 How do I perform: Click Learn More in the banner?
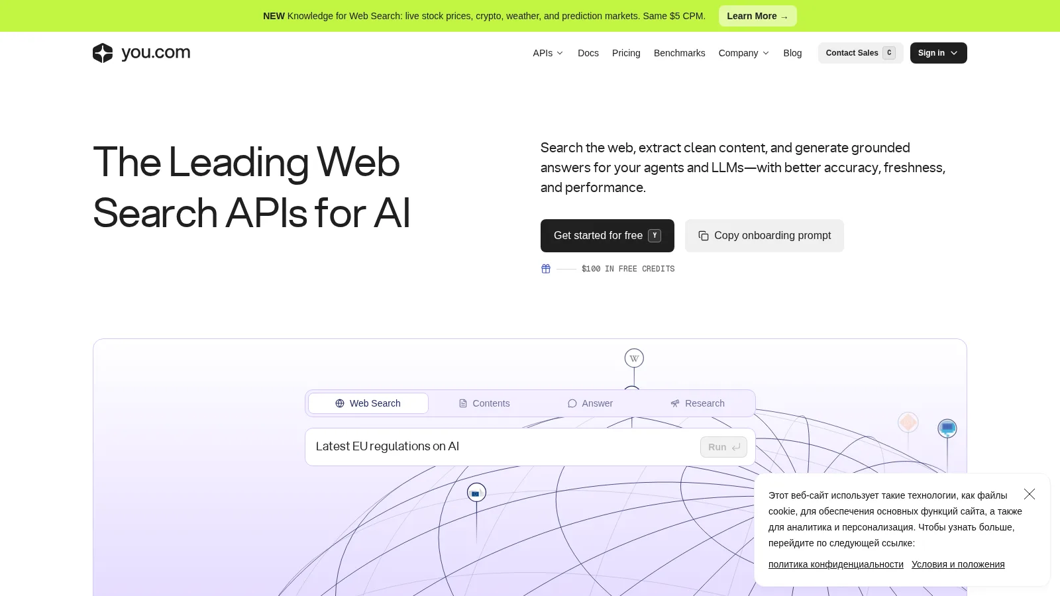tap(757, 16)
